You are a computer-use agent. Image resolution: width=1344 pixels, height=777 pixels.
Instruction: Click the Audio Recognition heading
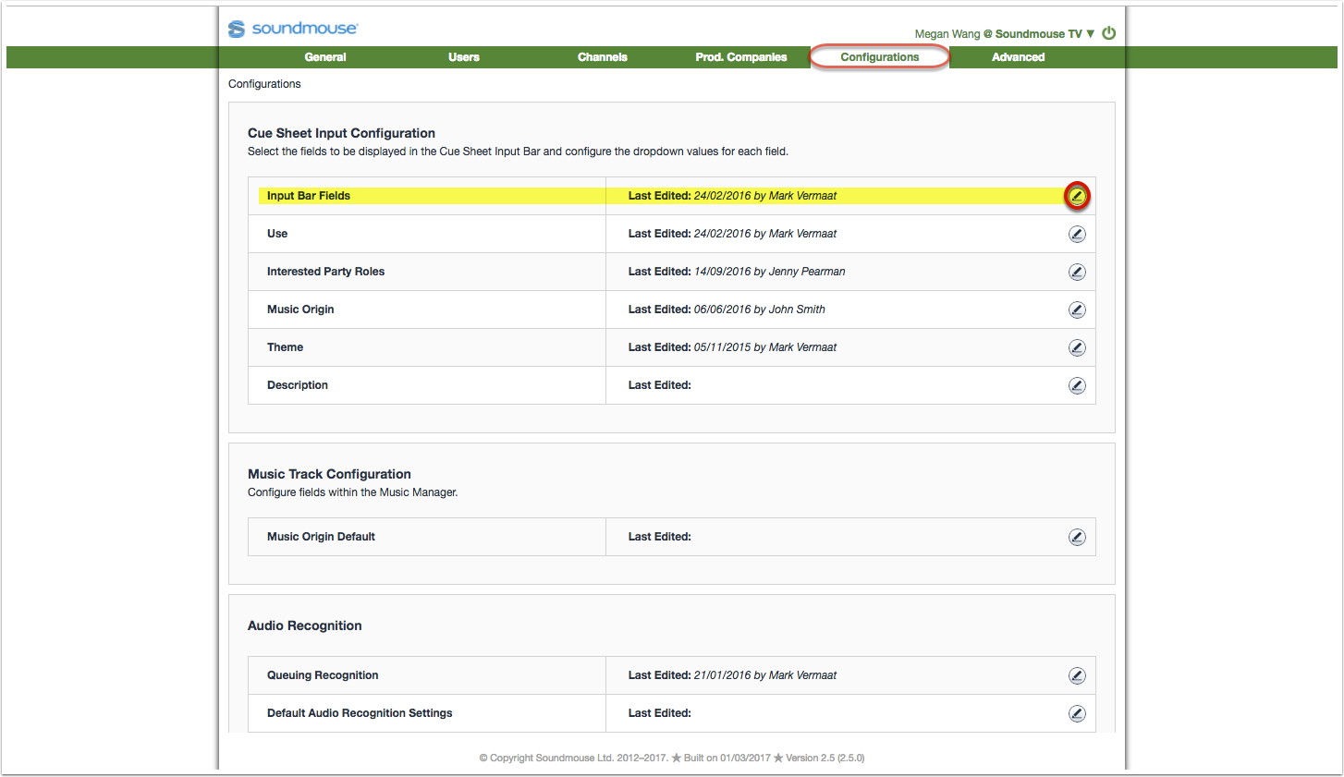(x=304, y=625)
